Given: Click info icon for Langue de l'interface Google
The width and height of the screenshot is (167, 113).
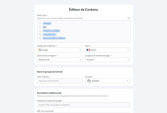Looking at the screenshot, I should 111,55.
